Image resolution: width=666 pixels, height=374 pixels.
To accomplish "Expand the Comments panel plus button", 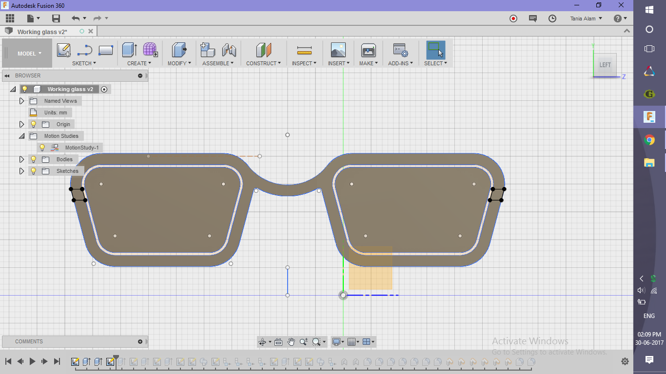I will [x=140, y=341].
